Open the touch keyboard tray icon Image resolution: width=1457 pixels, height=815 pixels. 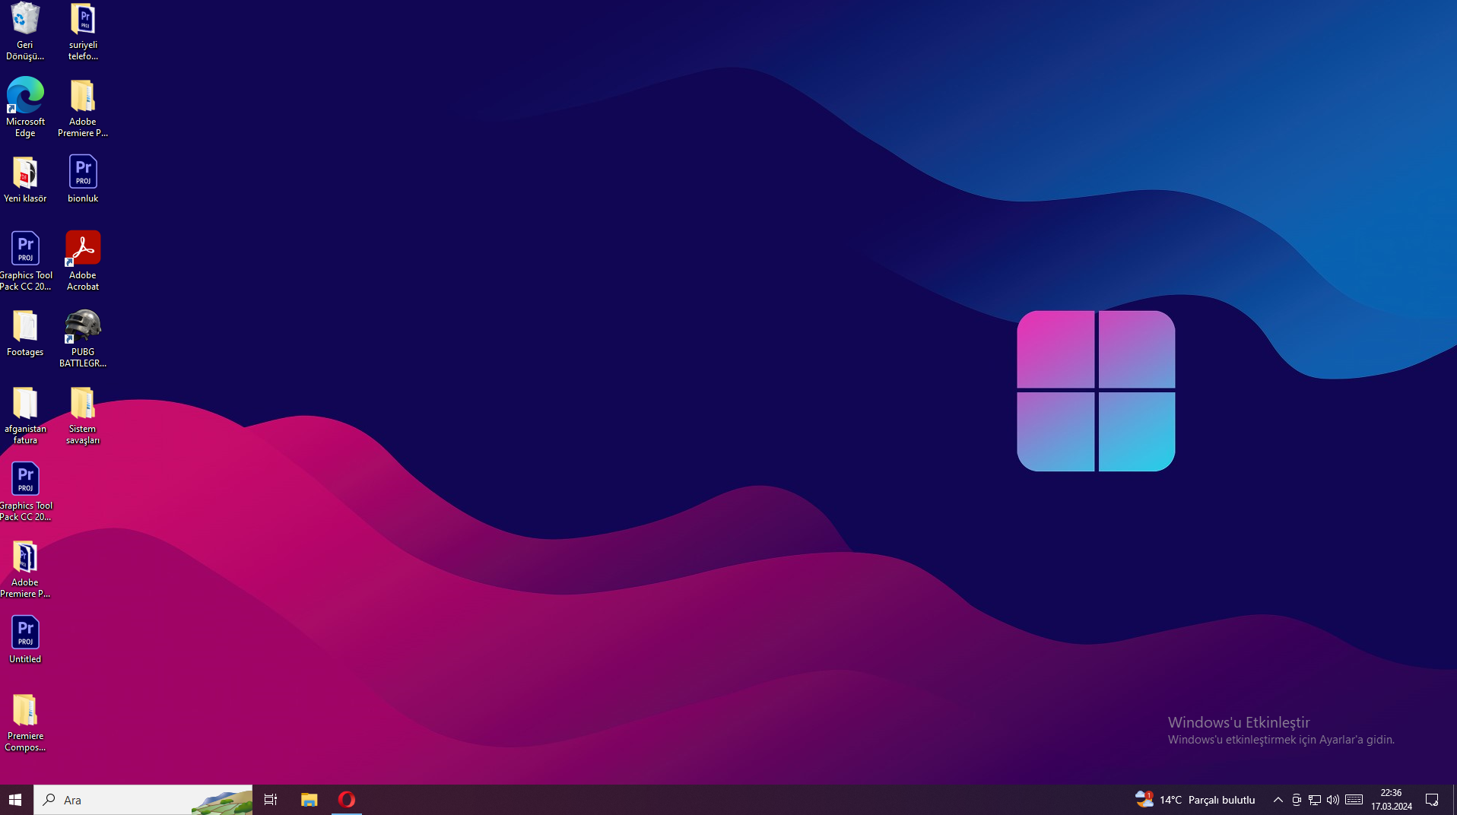[x=1354, y=800]
